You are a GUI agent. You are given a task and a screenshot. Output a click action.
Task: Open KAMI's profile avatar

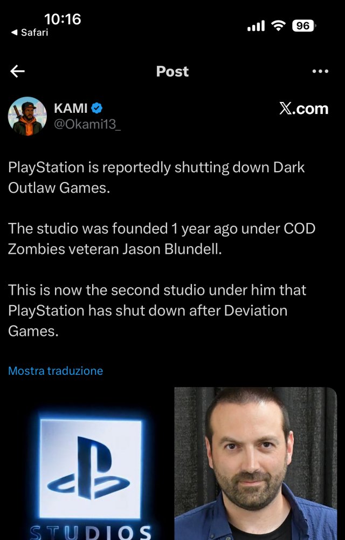click(x=27, y=116)
